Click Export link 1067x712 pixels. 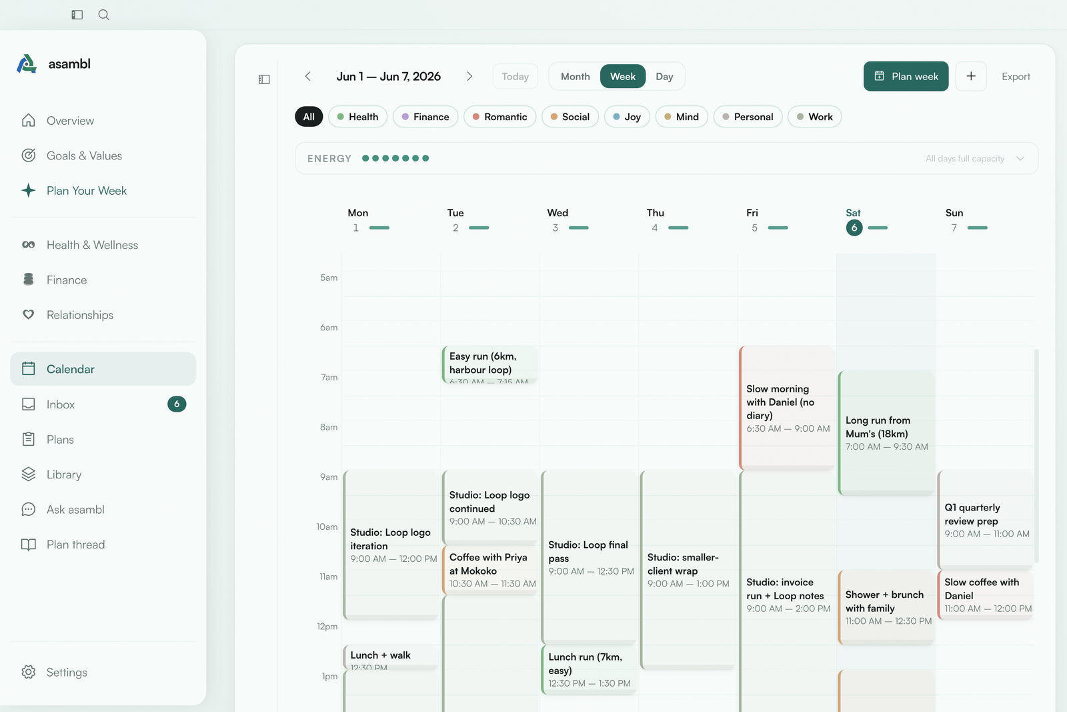[1016, 77]
